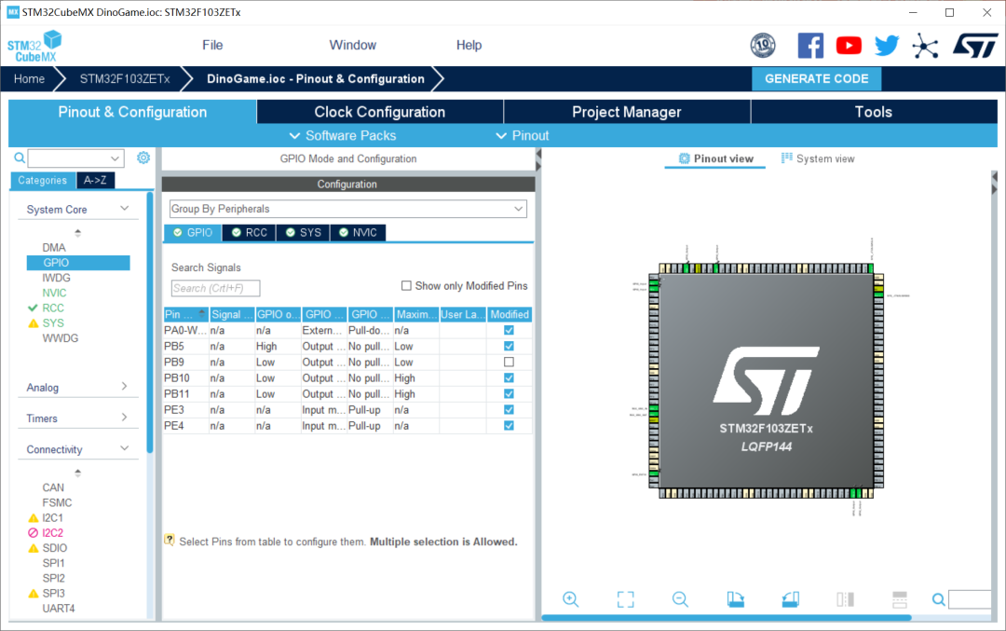Click the GENERATE CODE button
The width and height of the screenshot is (1006, 631).
click(x=816, y=78)
